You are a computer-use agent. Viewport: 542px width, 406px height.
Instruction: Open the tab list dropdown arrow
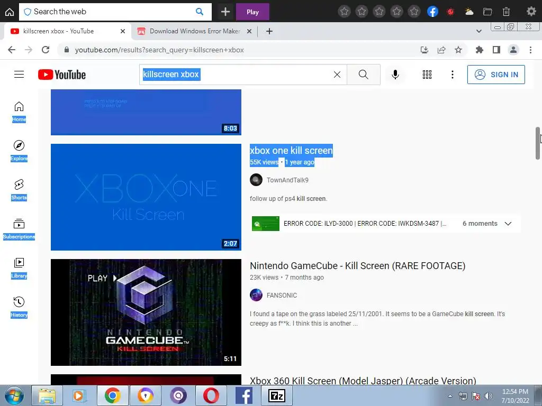(x=478, y=31)
